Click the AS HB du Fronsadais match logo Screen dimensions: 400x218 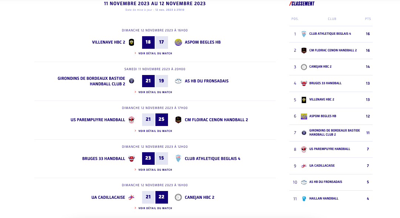pos(178,81)
